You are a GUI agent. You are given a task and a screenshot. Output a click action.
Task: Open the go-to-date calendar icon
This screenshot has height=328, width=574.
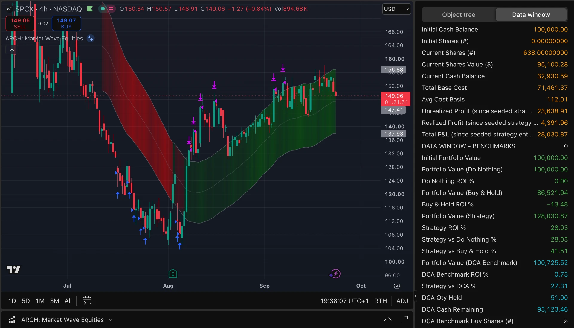click(x=87, y=300)
